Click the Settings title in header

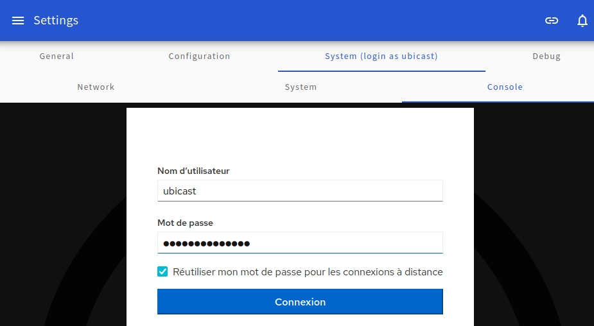(56, 20)
